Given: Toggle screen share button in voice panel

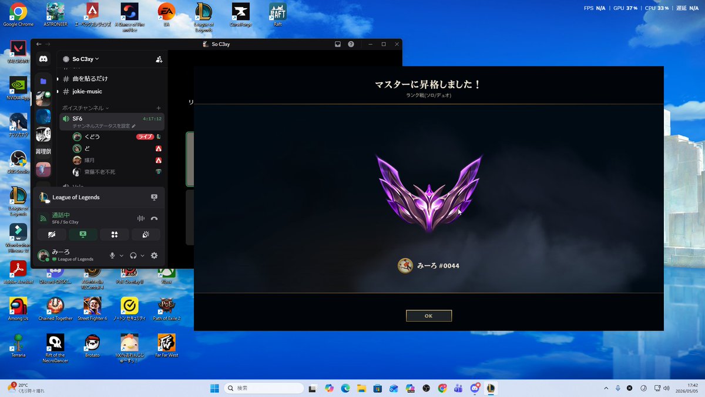Looking at the screenshot, I should [x=83, y=234].
